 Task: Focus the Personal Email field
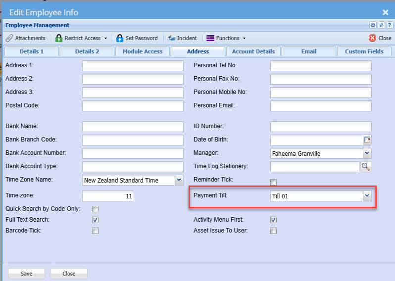click(x=321, y=106)
